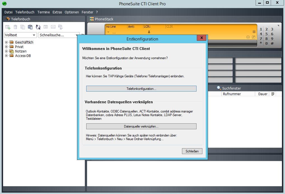Screen dimensions: 285x194
Task: Click the refresh arrows icon in Telefonbuch
Action: pyautogui.click(x=38, y=27)
